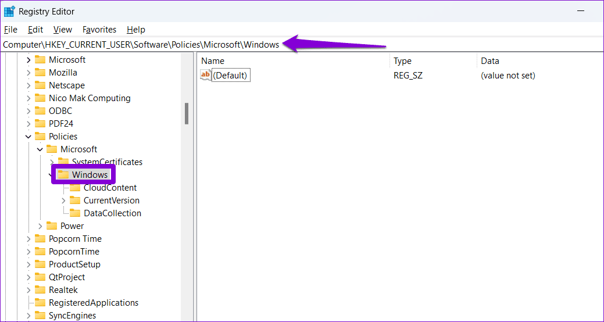Viewport: 604px width, 322px height.
Task: Click the CloudContent folder icon
Action: click(x=75, y=188)
